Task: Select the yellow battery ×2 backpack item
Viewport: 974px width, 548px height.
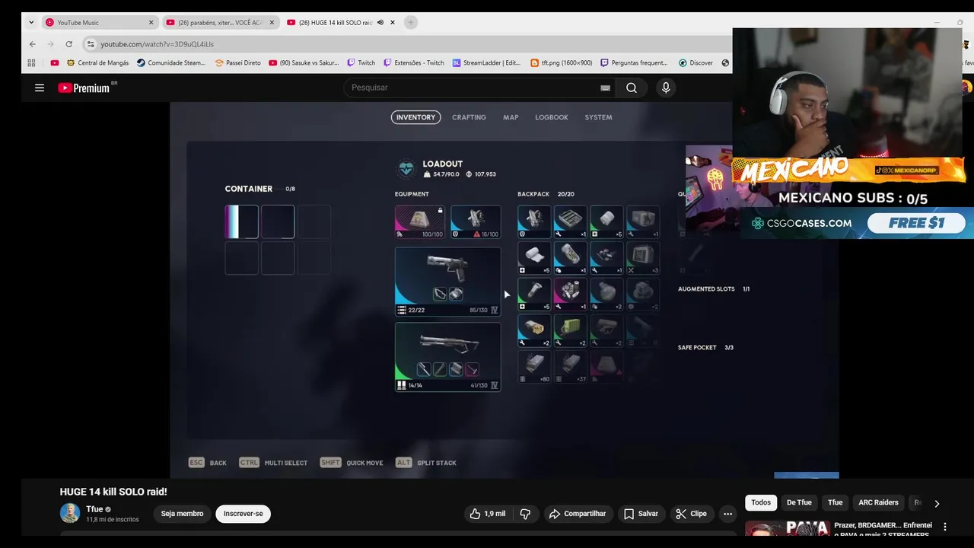Action: click(534, 330)
